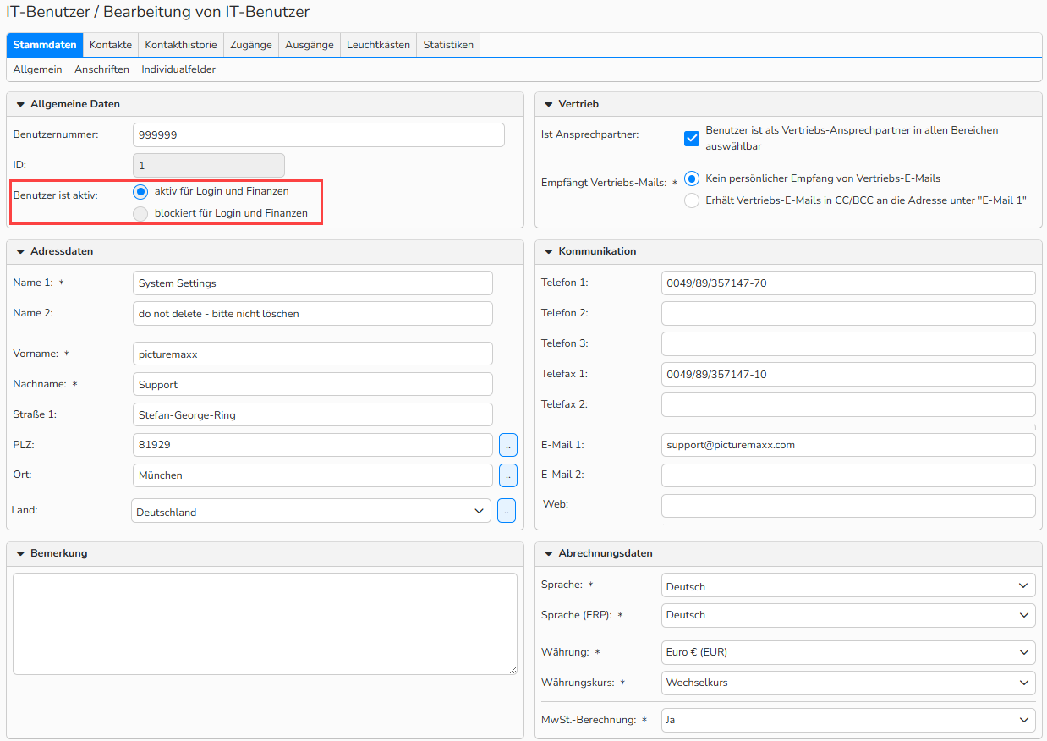
Task: Collapse the Adressdaten section
Action: coord(20,251)
